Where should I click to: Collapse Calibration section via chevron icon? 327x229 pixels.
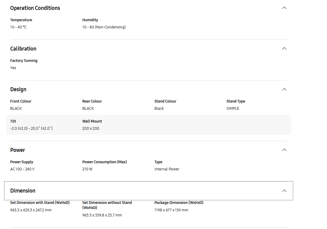284,48
